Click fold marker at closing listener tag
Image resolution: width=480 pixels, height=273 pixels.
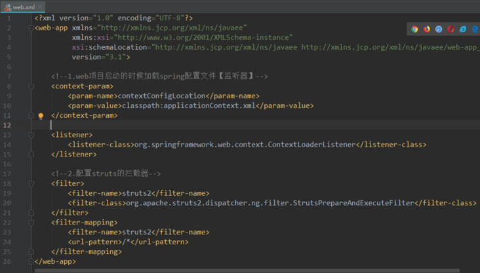coord(31,155)
